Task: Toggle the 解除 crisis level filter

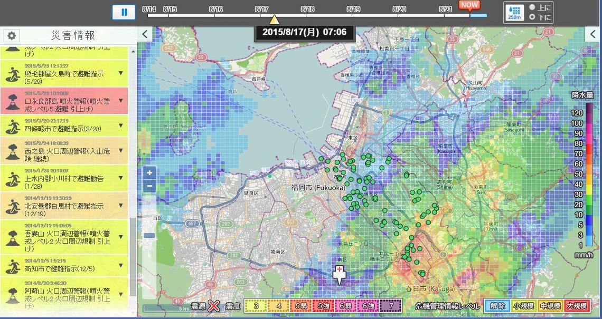Action: tap(497, 306)
